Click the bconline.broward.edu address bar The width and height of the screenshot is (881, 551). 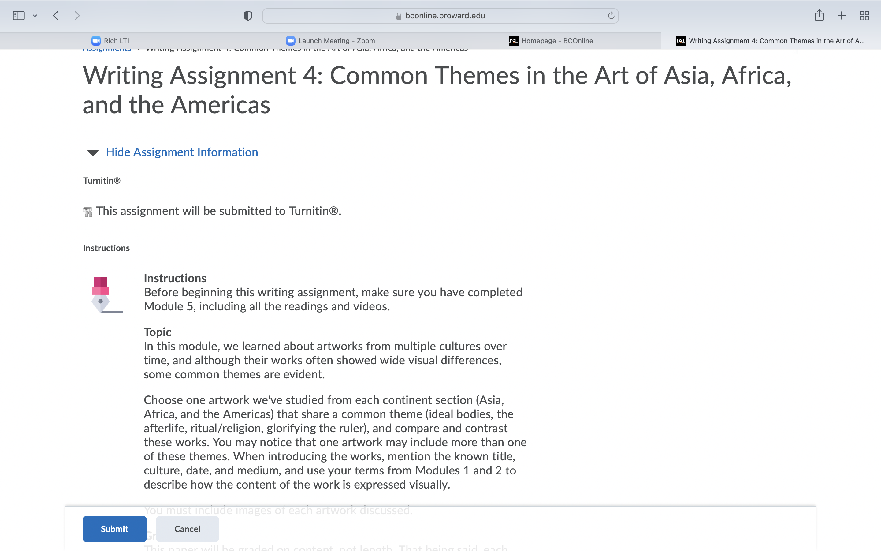(440, 16)
